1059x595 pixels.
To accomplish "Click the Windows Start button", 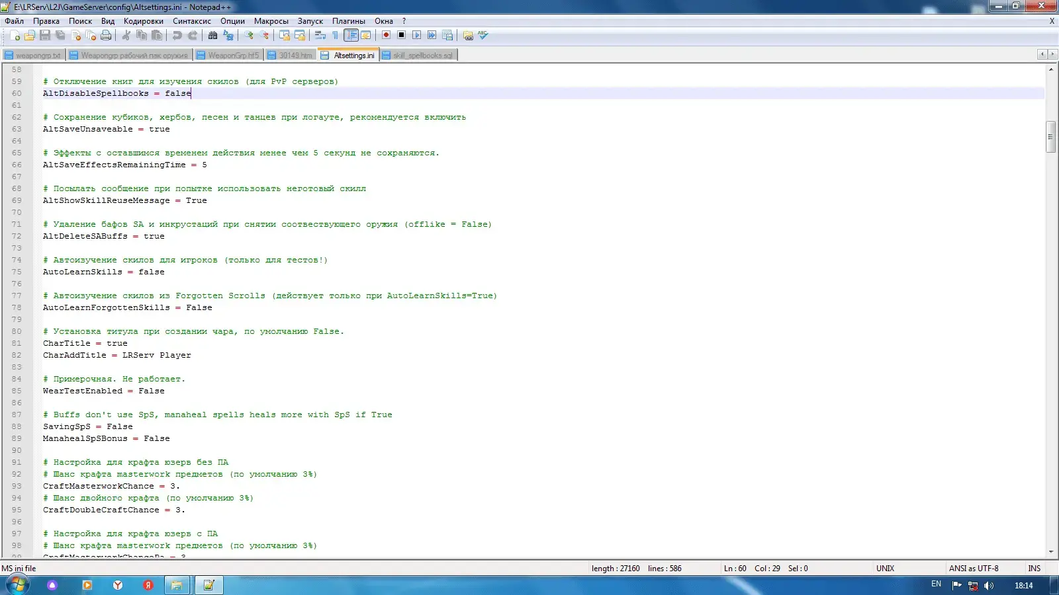I will 17,585.
